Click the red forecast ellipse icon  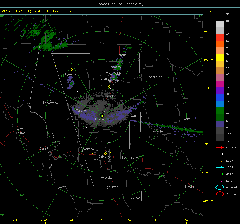[220, 194]
